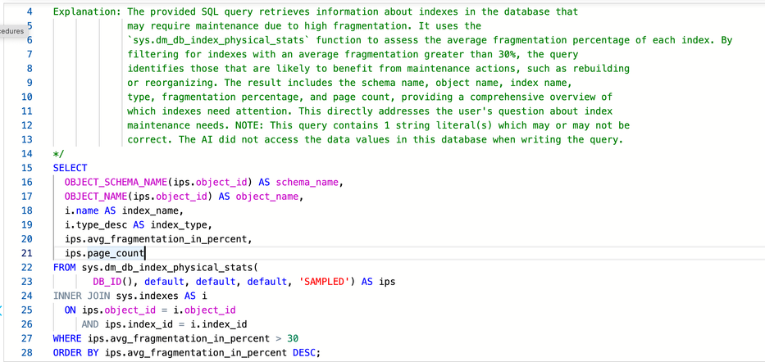Click i.type_desc on line 19
Image resolution: width=765 pixels, height=362 pixels.
click(x=96, y=224)
